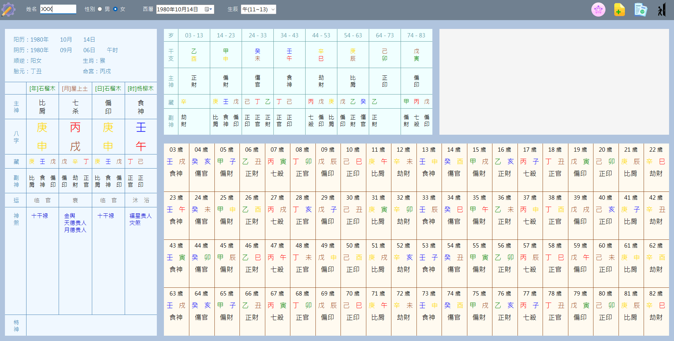Screen dimensions: 674x341
Task: Select the 女 gender radio button
Action: point(115,9)
